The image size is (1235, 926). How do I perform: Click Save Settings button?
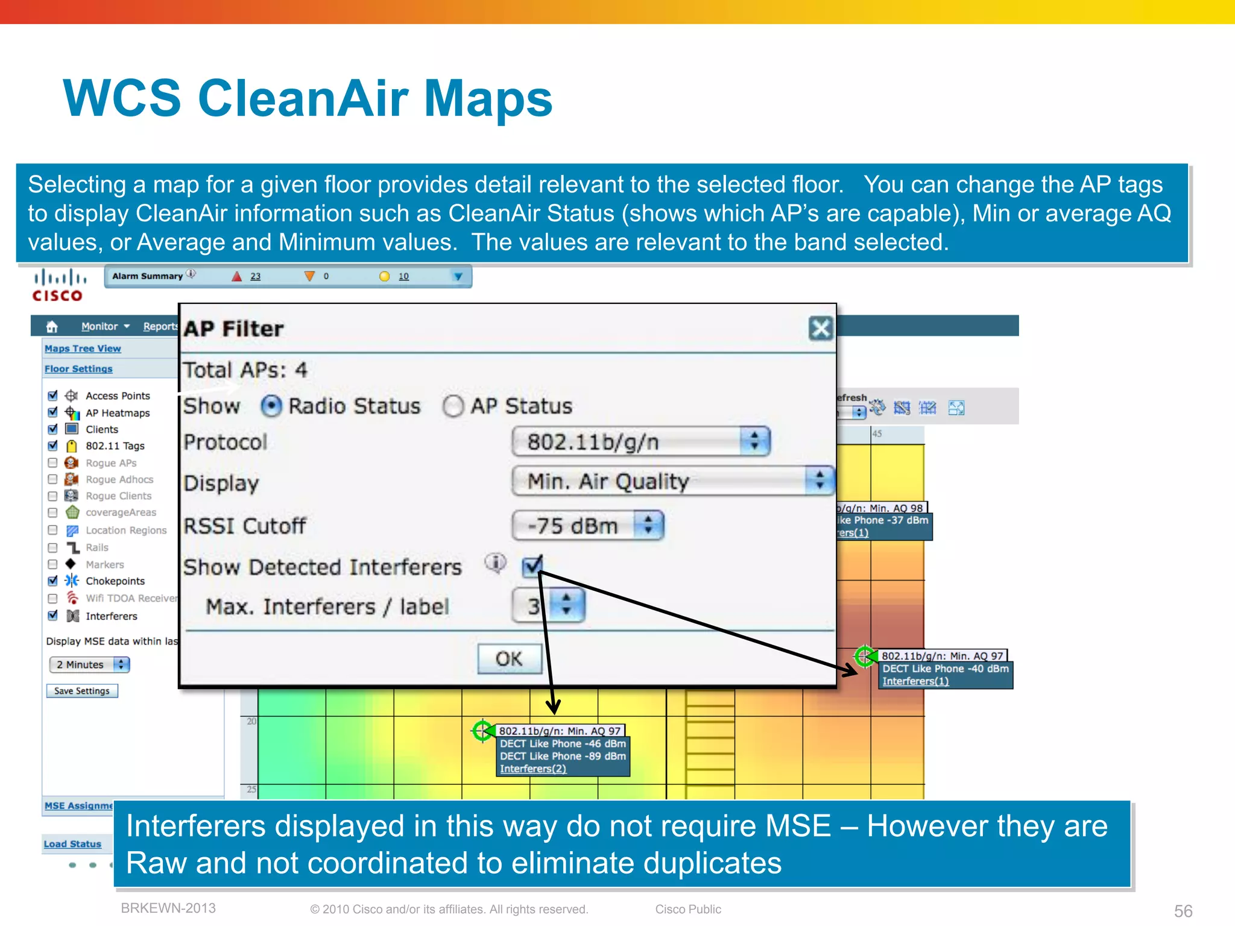(82, 691)
